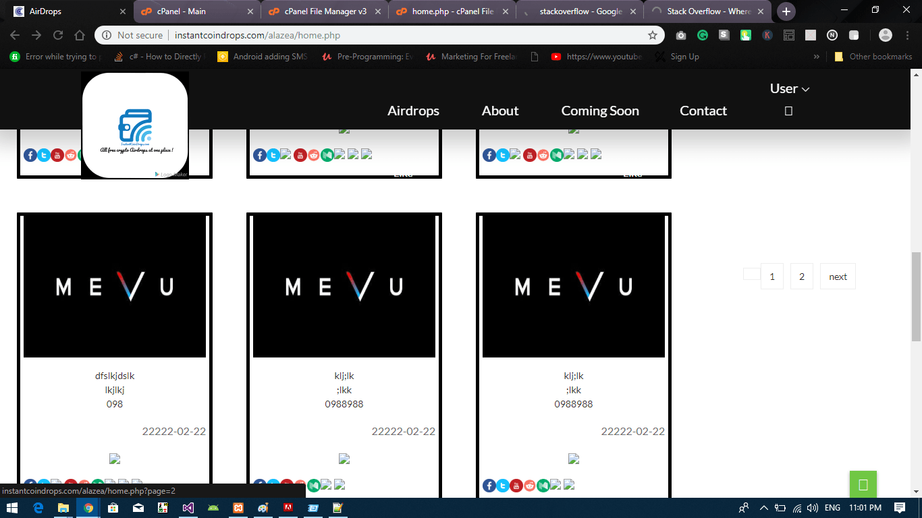Open the circled N extension icon
This screenshot has width=922, height=518.
pyautogui.click(x=832, y=35)
